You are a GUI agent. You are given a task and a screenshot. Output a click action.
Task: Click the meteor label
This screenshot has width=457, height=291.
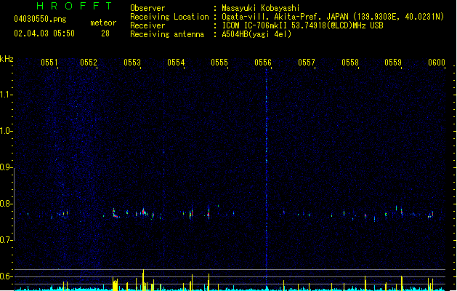pyautogui.click(x=103, y=23)
